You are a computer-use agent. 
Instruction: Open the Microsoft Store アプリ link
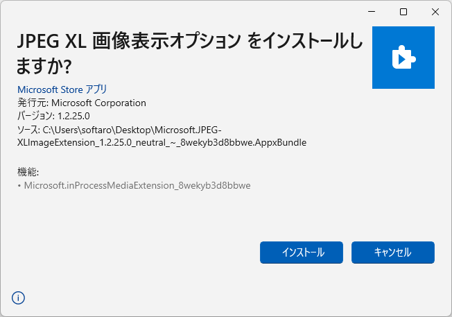click(x=62, y=89)
